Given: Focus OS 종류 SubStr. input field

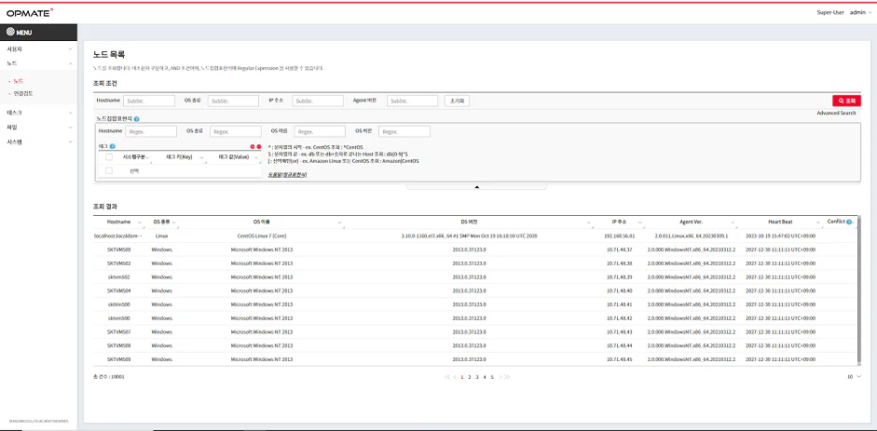Looking at the screenshot, I should coord(233,101).
